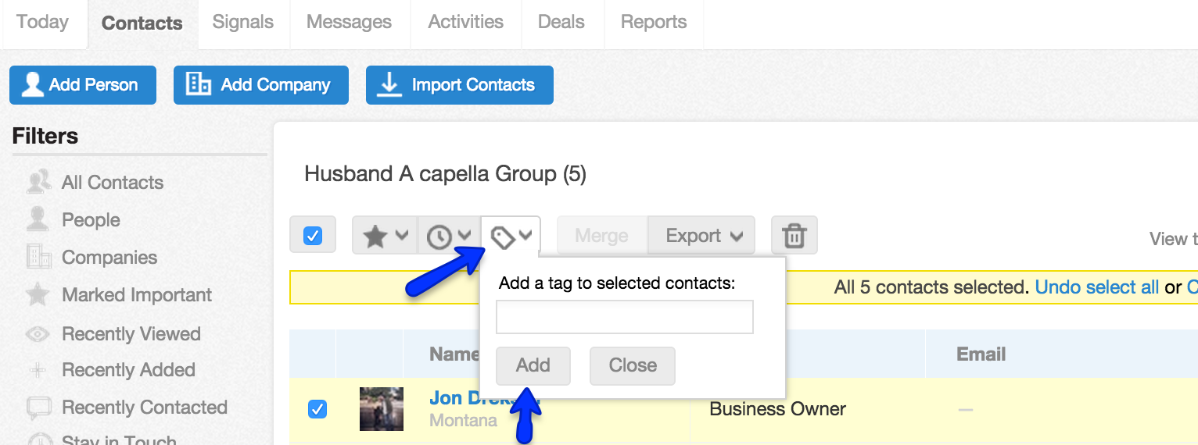The height and width of the screenshot is (445, 1198).
Task: Click the star mark-important icon
Action: (375, 236)
